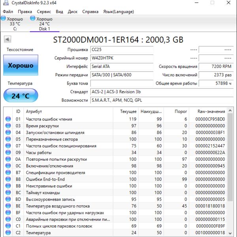Open the Правка menu
Viewport: 237px width, 237px height.
click(x=25, y=11)
